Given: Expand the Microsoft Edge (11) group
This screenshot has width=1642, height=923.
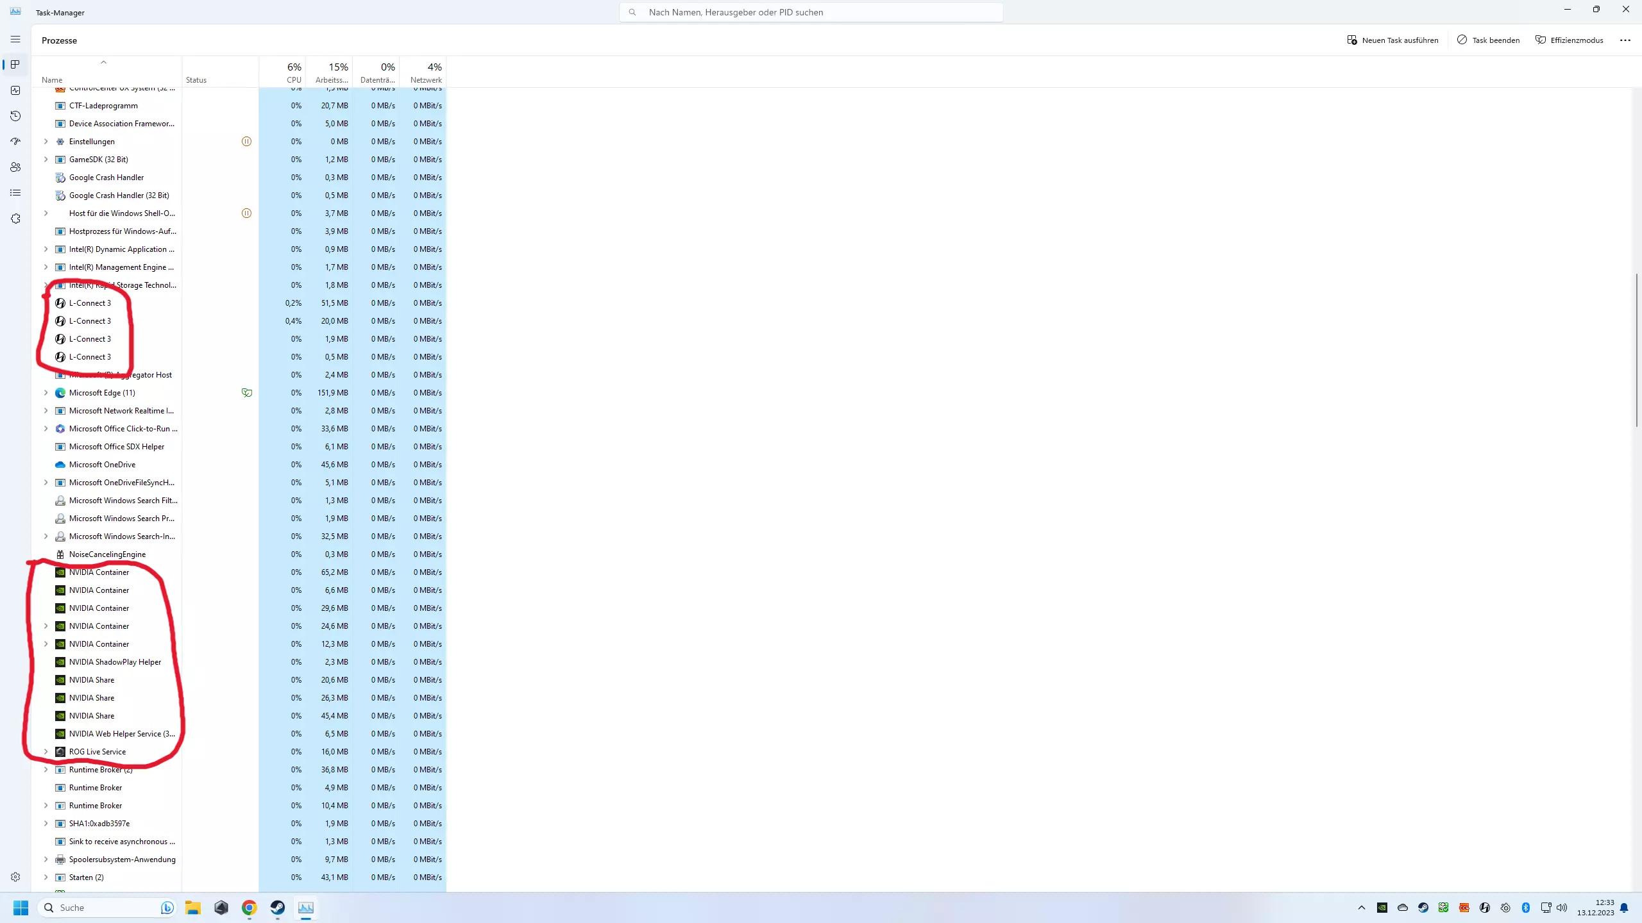Looking at the screenshot, I should 46,393.
